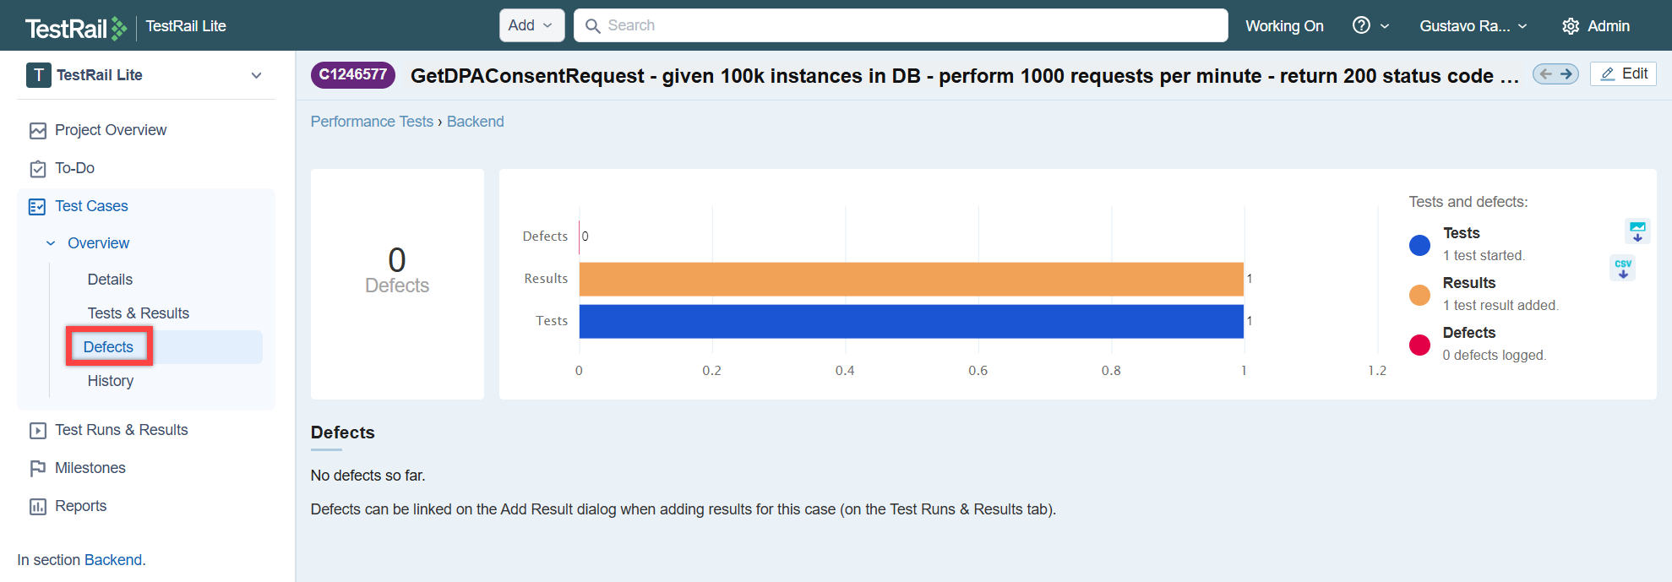Open the help question mark icon

click(1361, 25)
